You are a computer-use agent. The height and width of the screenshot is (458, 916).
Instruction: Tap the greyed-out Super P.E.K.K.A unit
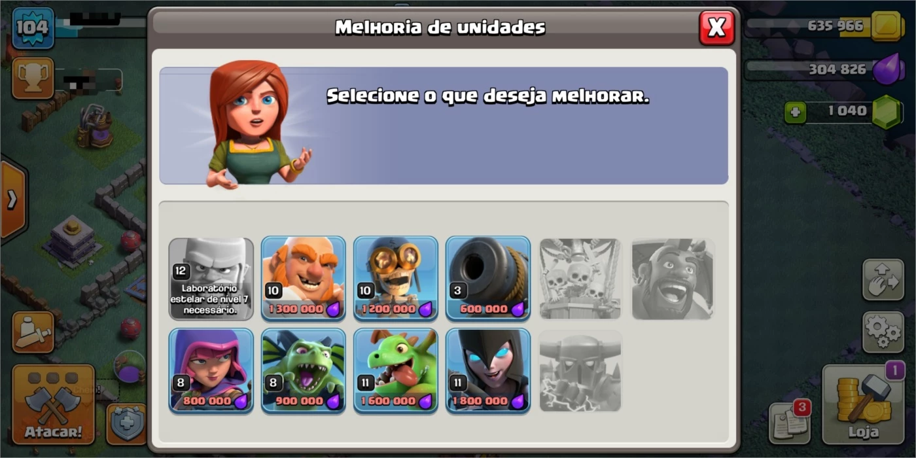580,370
